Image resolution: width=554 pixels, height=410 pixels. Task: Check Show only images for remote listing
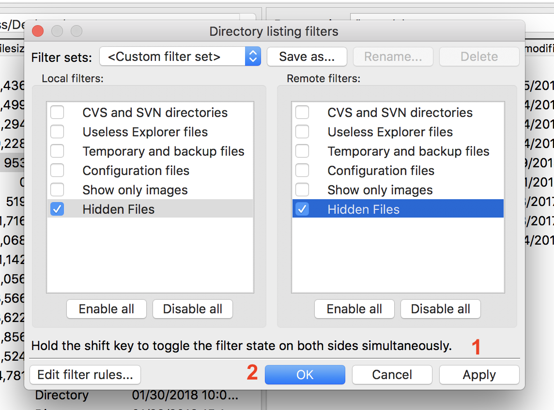point(302,190)
